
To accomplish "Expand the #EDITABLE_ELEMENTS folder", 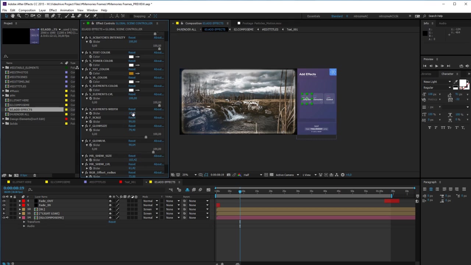I will [x=3, y=68].
